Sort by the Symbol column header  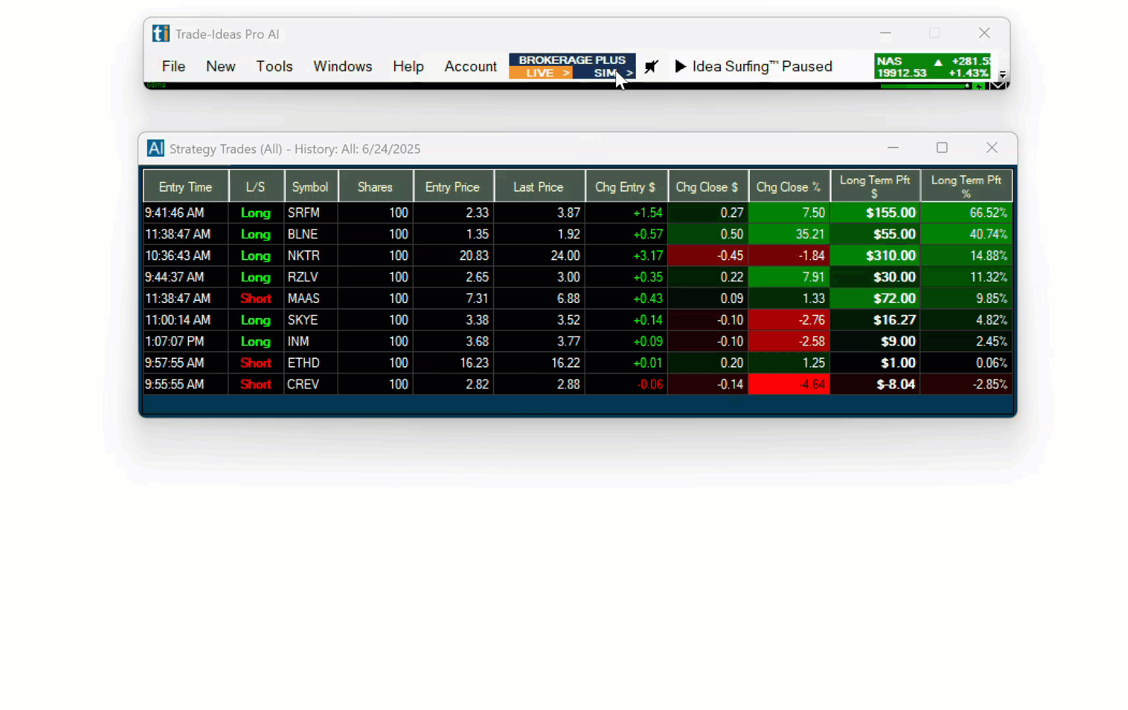tap(310, 187)
